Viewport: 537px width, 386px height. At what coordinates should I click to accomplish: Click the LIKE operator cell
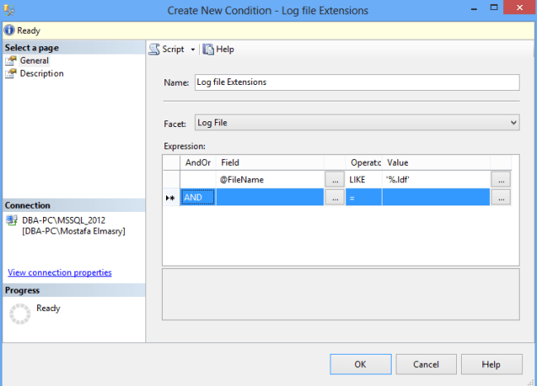(x=364, y=180)
